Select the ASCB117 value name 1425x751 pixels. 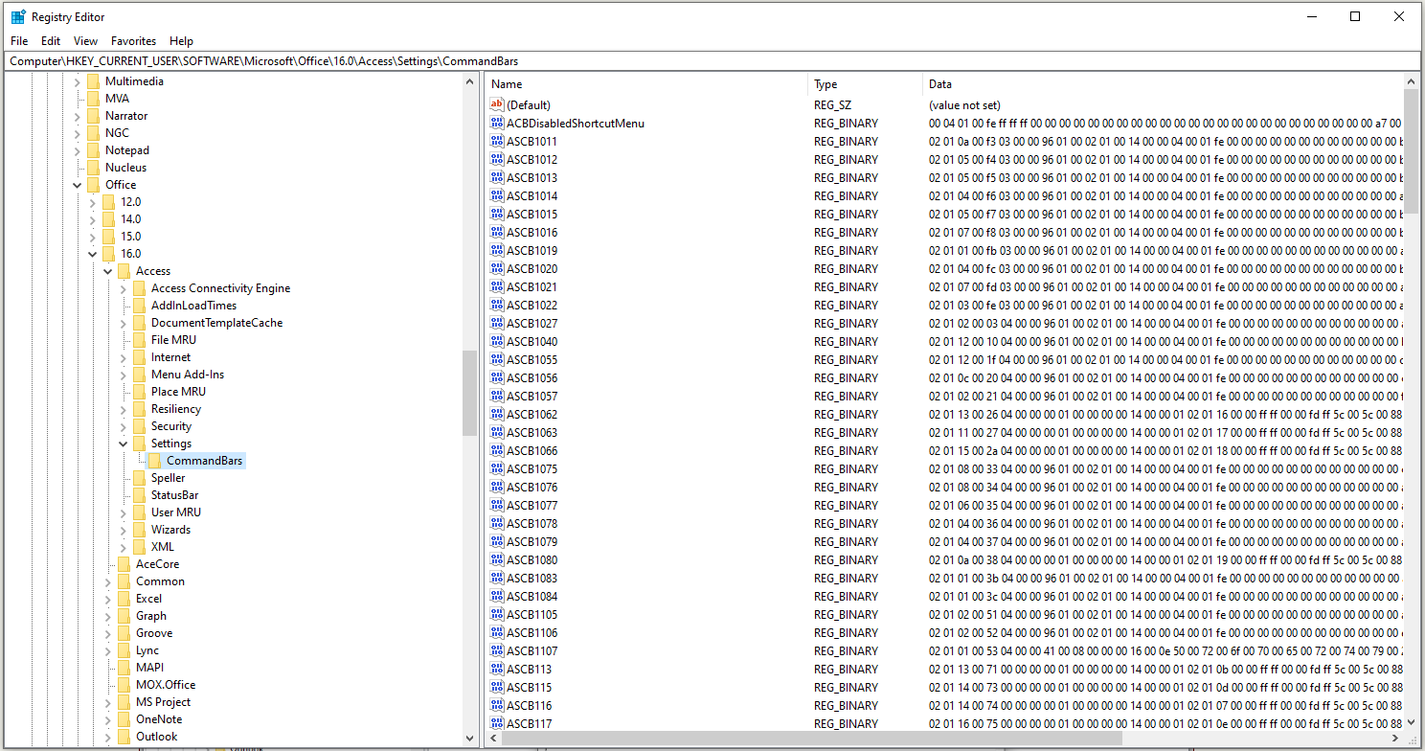point(529,723)
